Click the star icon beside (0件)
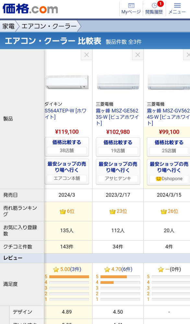190x324 pixels. coord(161,270)
